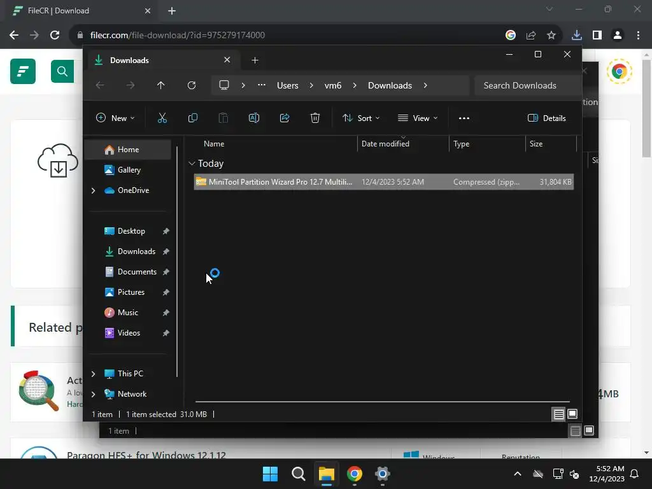Click the Settings gear in the taskbar
Viewport: 652px width, 489px height.
click(x=382, y=474)
